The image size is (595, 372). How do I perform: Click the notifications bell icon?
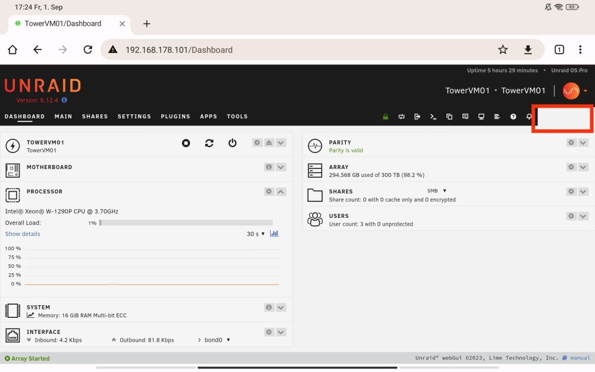pyautogui.click(x=529, y=117)
